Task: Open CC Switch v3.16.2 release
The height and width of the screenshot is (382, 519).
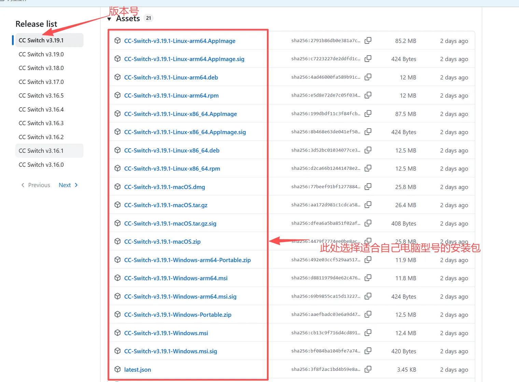Action: (x=49, y=137)
